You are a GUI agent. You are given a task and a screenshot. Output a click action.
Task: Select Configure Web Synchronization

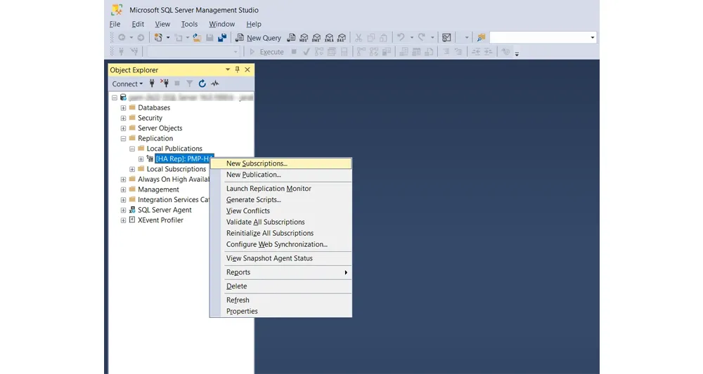coord(280,244)
